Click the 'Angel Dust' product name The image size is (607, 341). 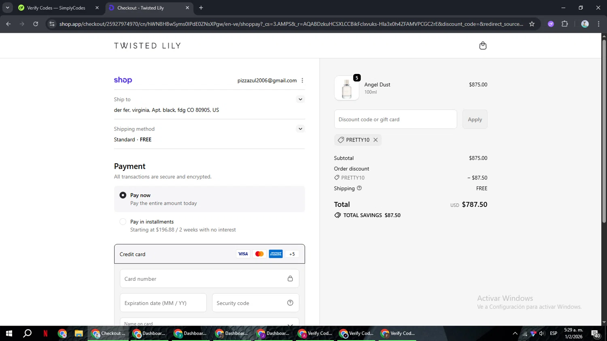[377, 84]
